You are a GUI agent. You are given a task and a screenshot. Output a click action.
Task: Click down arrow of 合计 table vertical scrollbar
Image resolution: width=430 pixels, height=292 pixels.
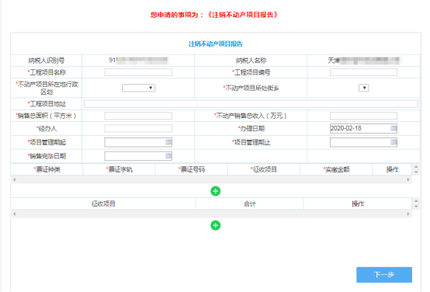point(416,207)
